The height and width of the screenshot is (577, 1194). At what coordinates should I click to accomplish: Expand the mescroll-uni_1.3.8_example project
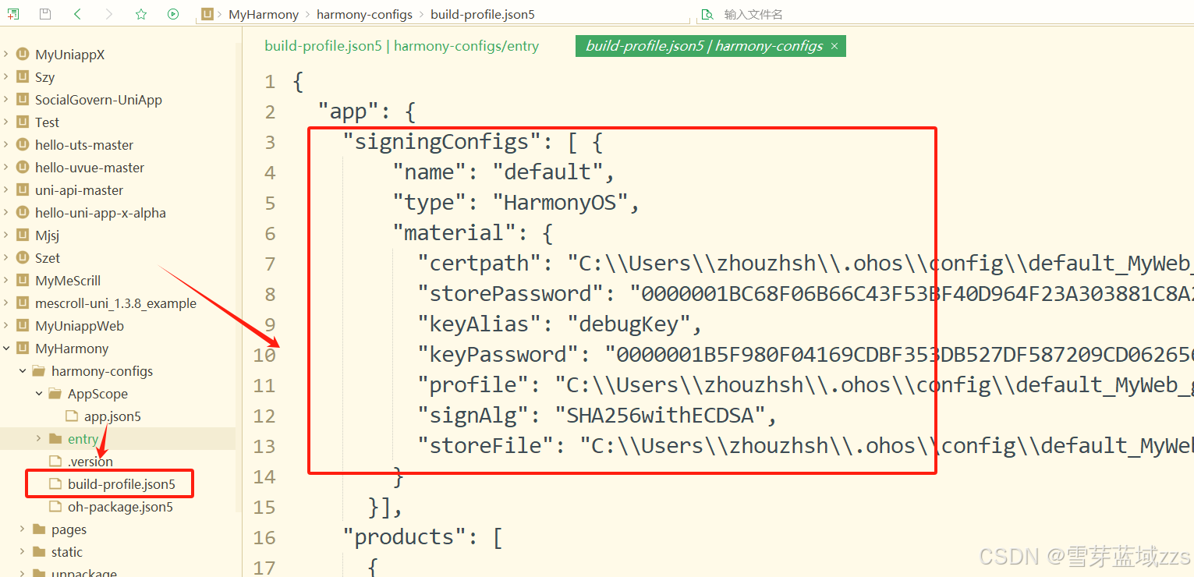6,303
